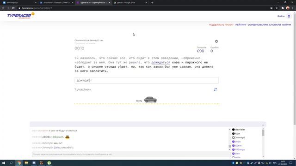Image resolution: width=296 pixels, height=166 pixels.
Task: Click the 1 участник label
Action: coord(83,89)
